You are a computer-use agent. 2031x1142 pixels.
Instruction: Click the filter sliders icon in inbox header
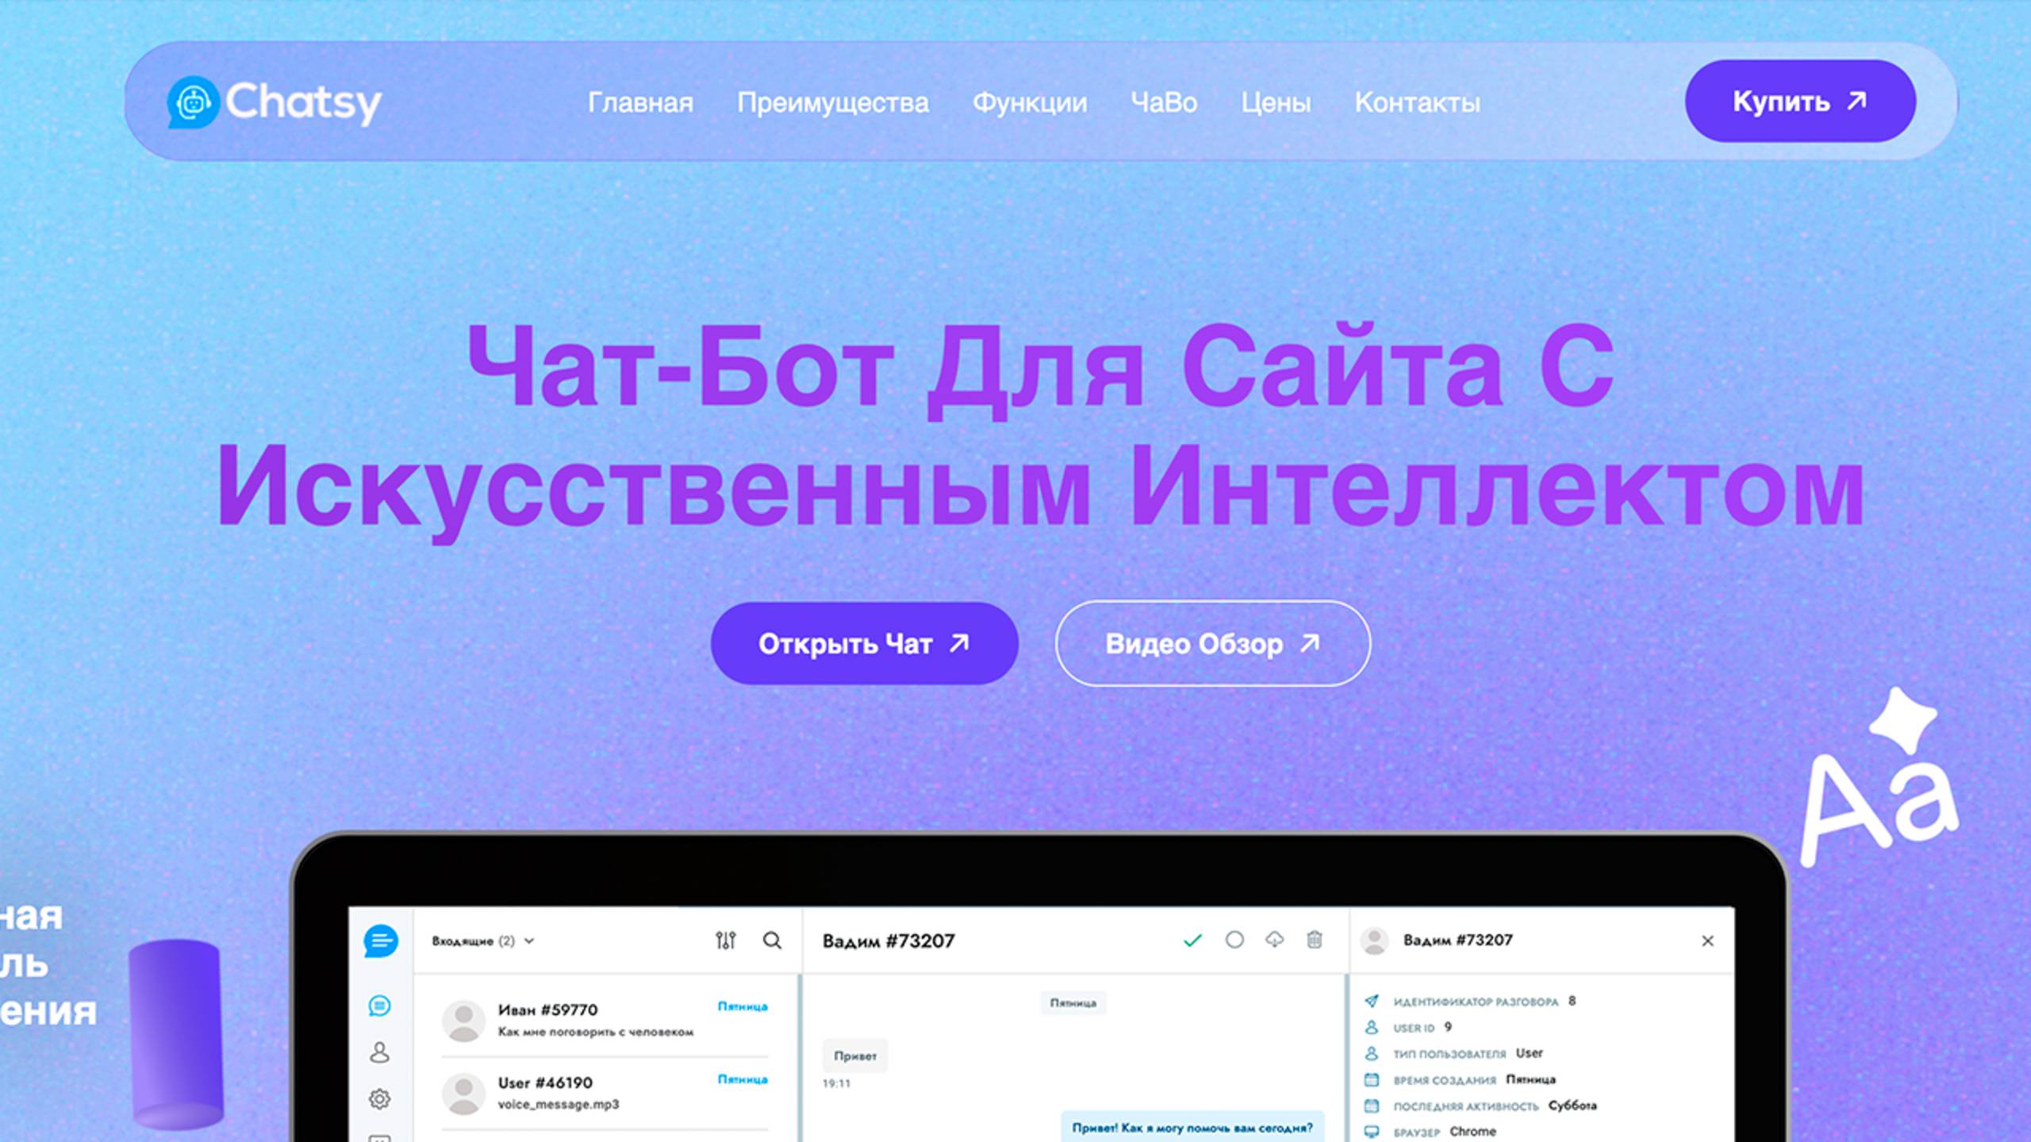coord(725,941)
